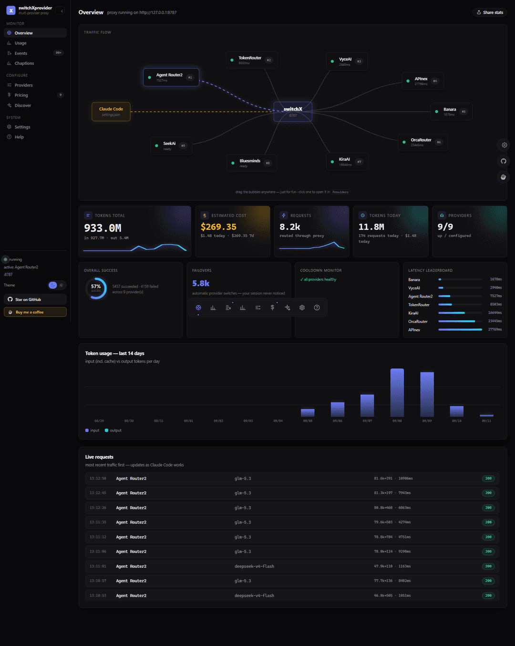Image resolution: width=515 pixels, height=646 pixels.
Task: Open Overview target icon in floating dock
Action: click(x=198, y=308)
